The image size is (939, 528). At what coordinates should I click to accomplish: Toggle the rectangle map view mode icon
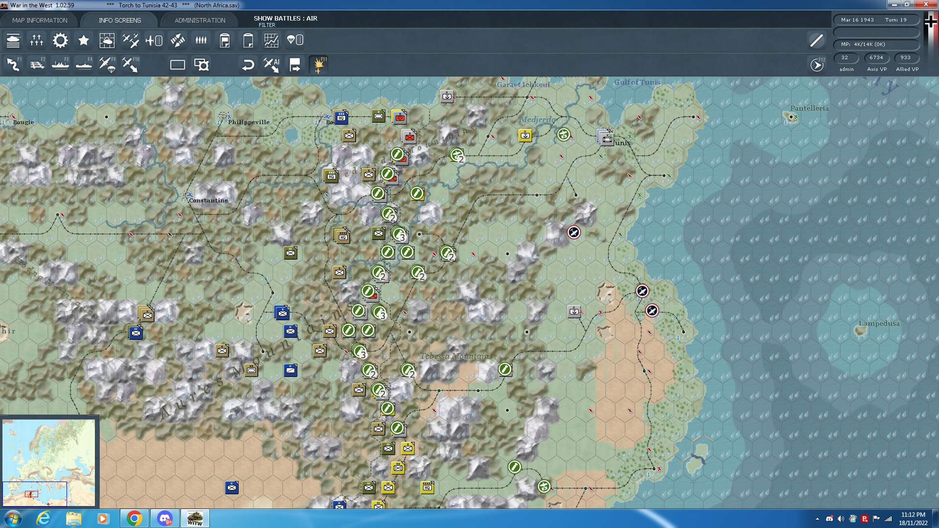(177, 64)
